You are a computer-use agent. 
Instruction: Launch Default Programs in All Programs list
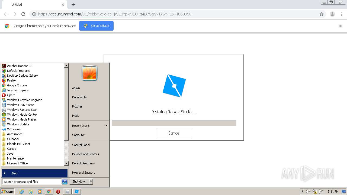(16, 71)
